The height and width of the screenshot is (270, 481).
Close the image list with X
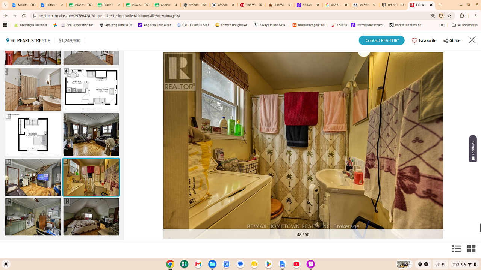[472, 40]
